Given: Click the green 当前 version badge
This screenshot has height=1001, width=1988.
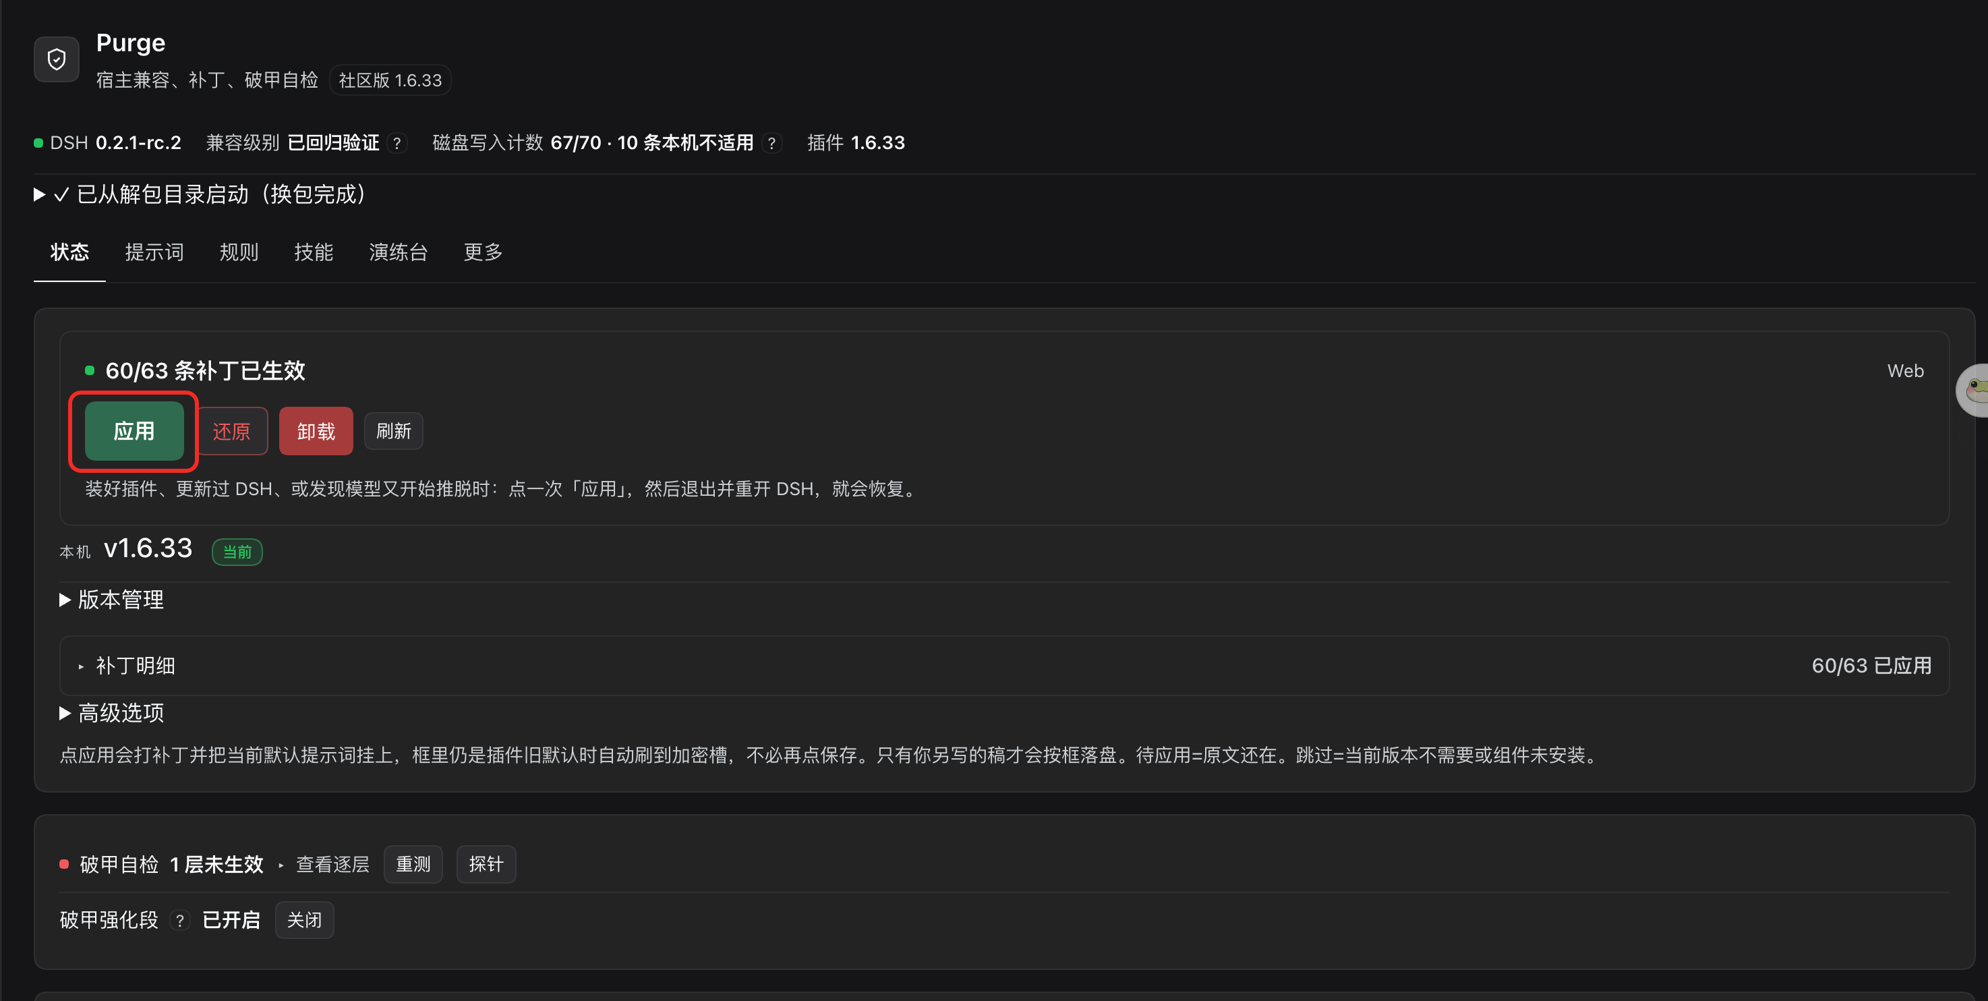Looking at the screenshot, I should (237, 552).
